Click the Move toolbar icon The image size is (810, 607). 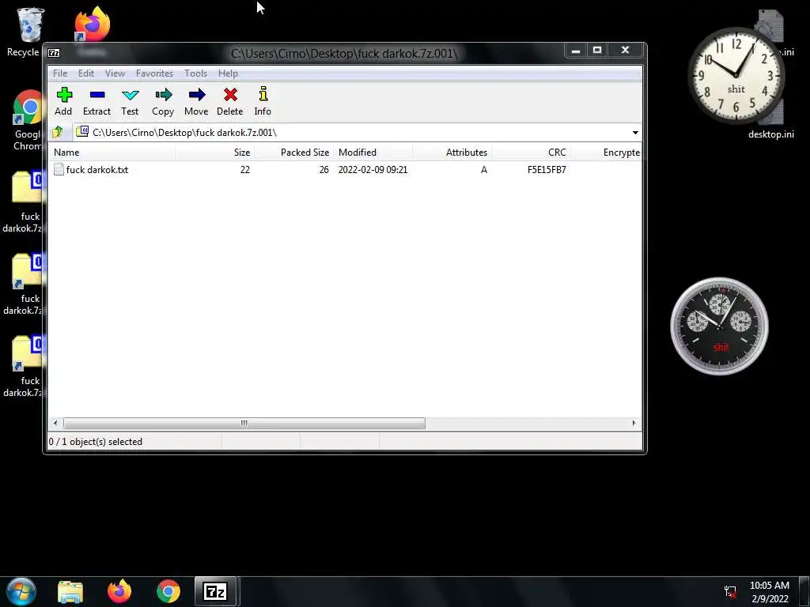point(196,101)
